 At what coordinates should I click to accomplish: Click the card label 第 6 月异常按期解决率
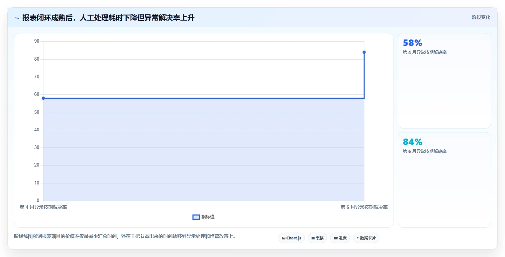point(425,151)
